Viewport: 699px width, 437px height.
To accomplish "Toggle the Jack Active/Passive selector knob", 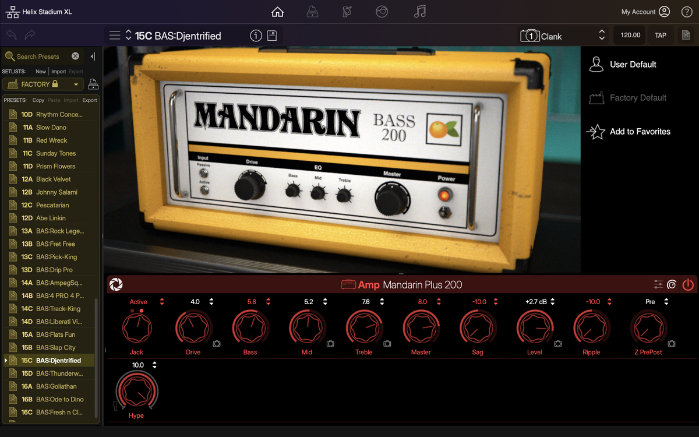I will (137, 328).
